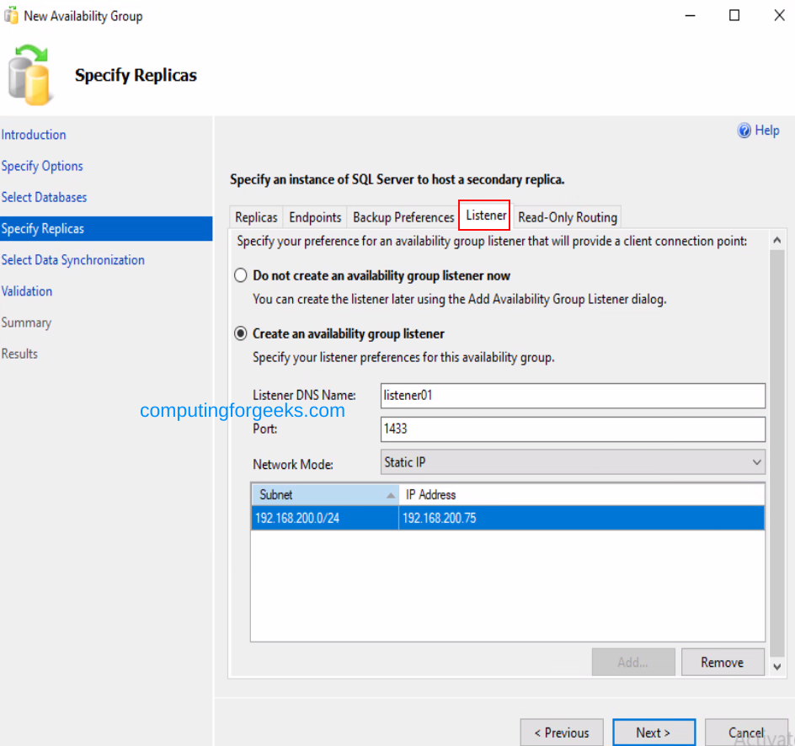Click the scrollbar up arrow
The image size is (795, 746).
tap(776, 237)
